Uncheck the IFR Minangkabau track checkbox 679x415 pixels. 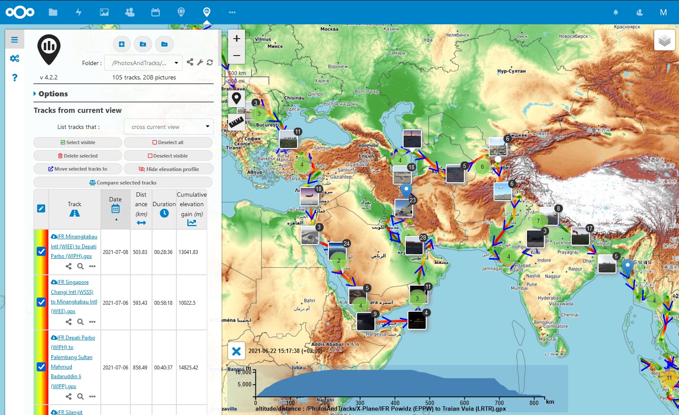(x=41, y=252)
